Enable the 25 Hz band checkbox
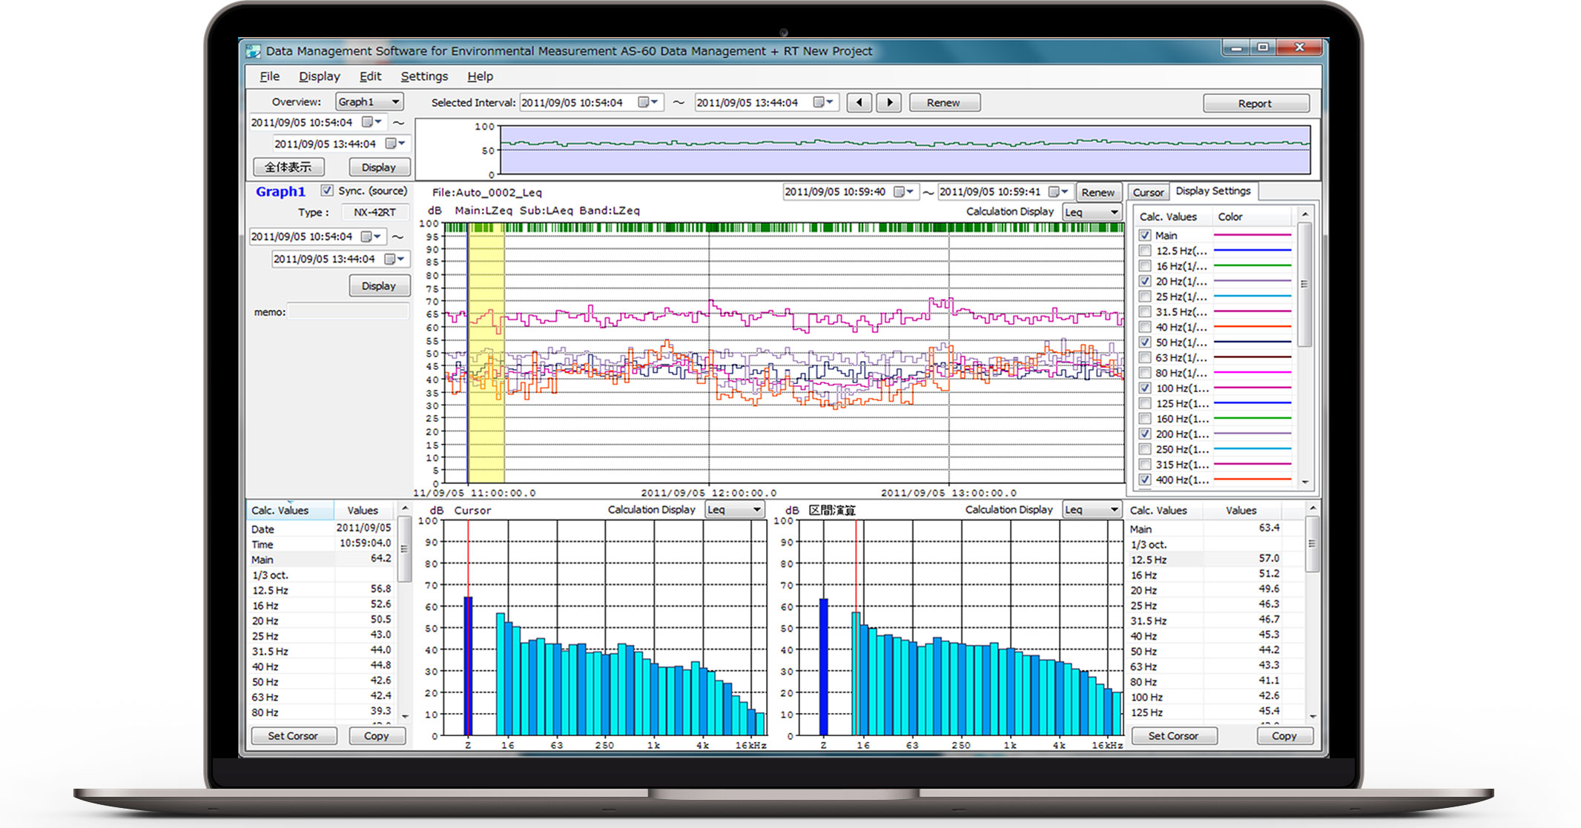 (x=1145, y=297)
